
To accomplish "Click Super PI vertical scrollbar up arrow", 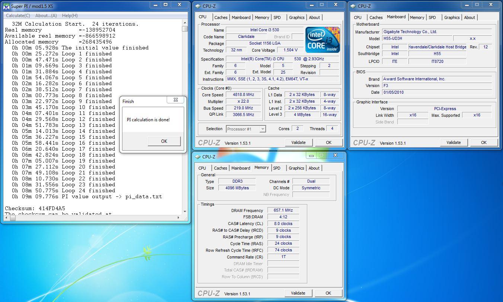I will click(x=185, y=22).
